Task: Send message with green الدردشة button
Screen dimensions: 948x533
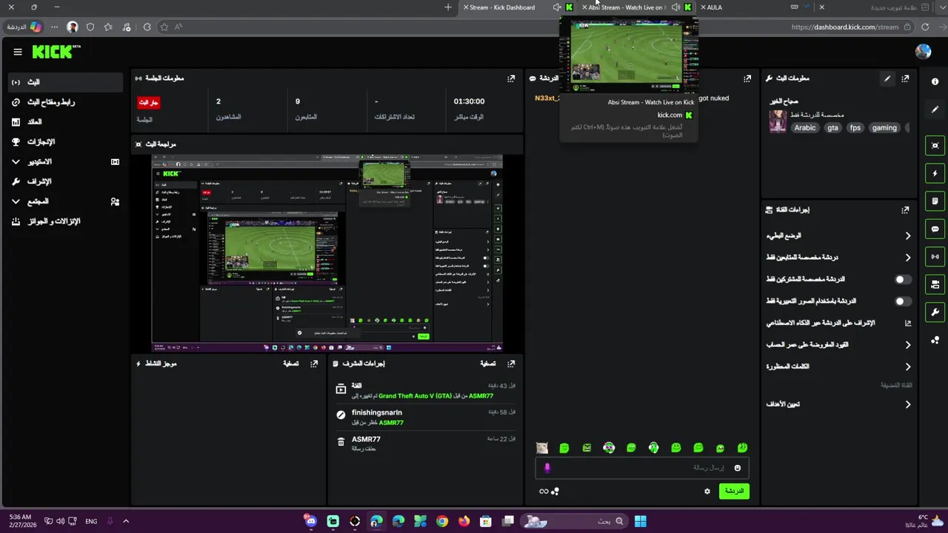Action: (x=734, y=492)
